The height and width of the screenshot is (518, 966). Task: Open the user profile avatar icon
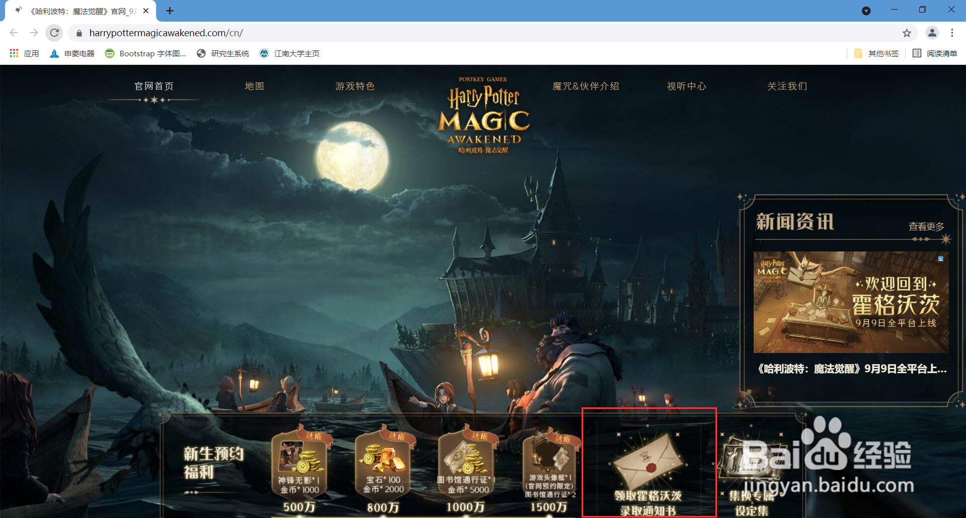tap(932, 33)
